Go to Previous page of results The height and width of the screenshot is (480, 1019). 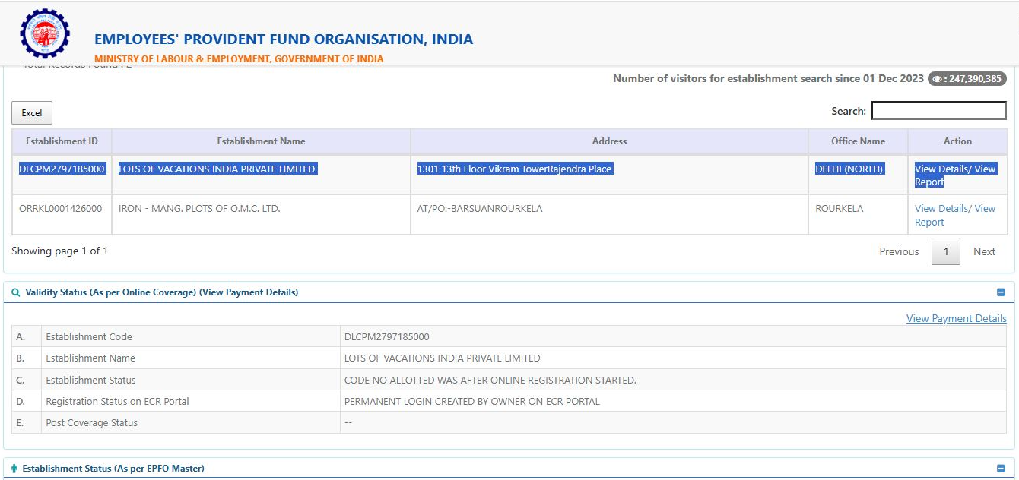point(899,251)
